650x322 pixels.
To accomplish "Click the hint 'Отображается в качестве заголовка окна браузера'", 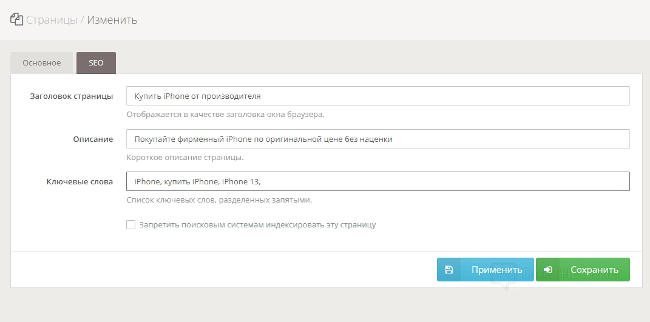I will pos(225,114).
